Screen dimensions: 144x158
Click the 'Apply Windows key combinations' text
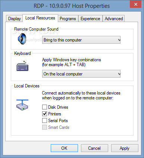tap(72, 60)
